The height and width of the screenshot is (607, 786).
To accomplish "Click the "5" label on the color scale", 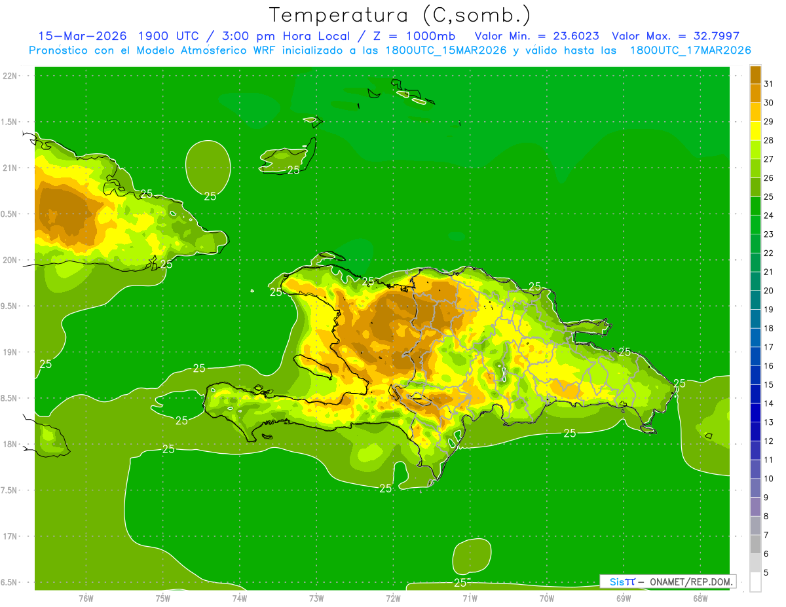I will (766, 573).
